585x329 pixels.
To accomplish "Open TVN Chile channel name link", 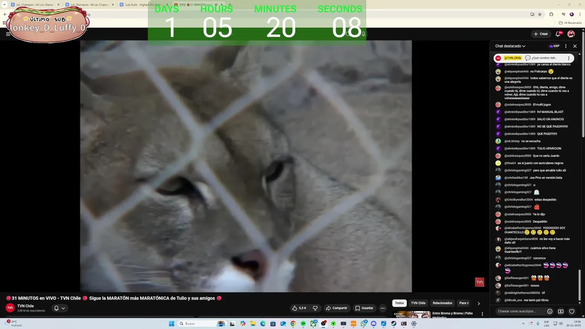I will (26, 306).
